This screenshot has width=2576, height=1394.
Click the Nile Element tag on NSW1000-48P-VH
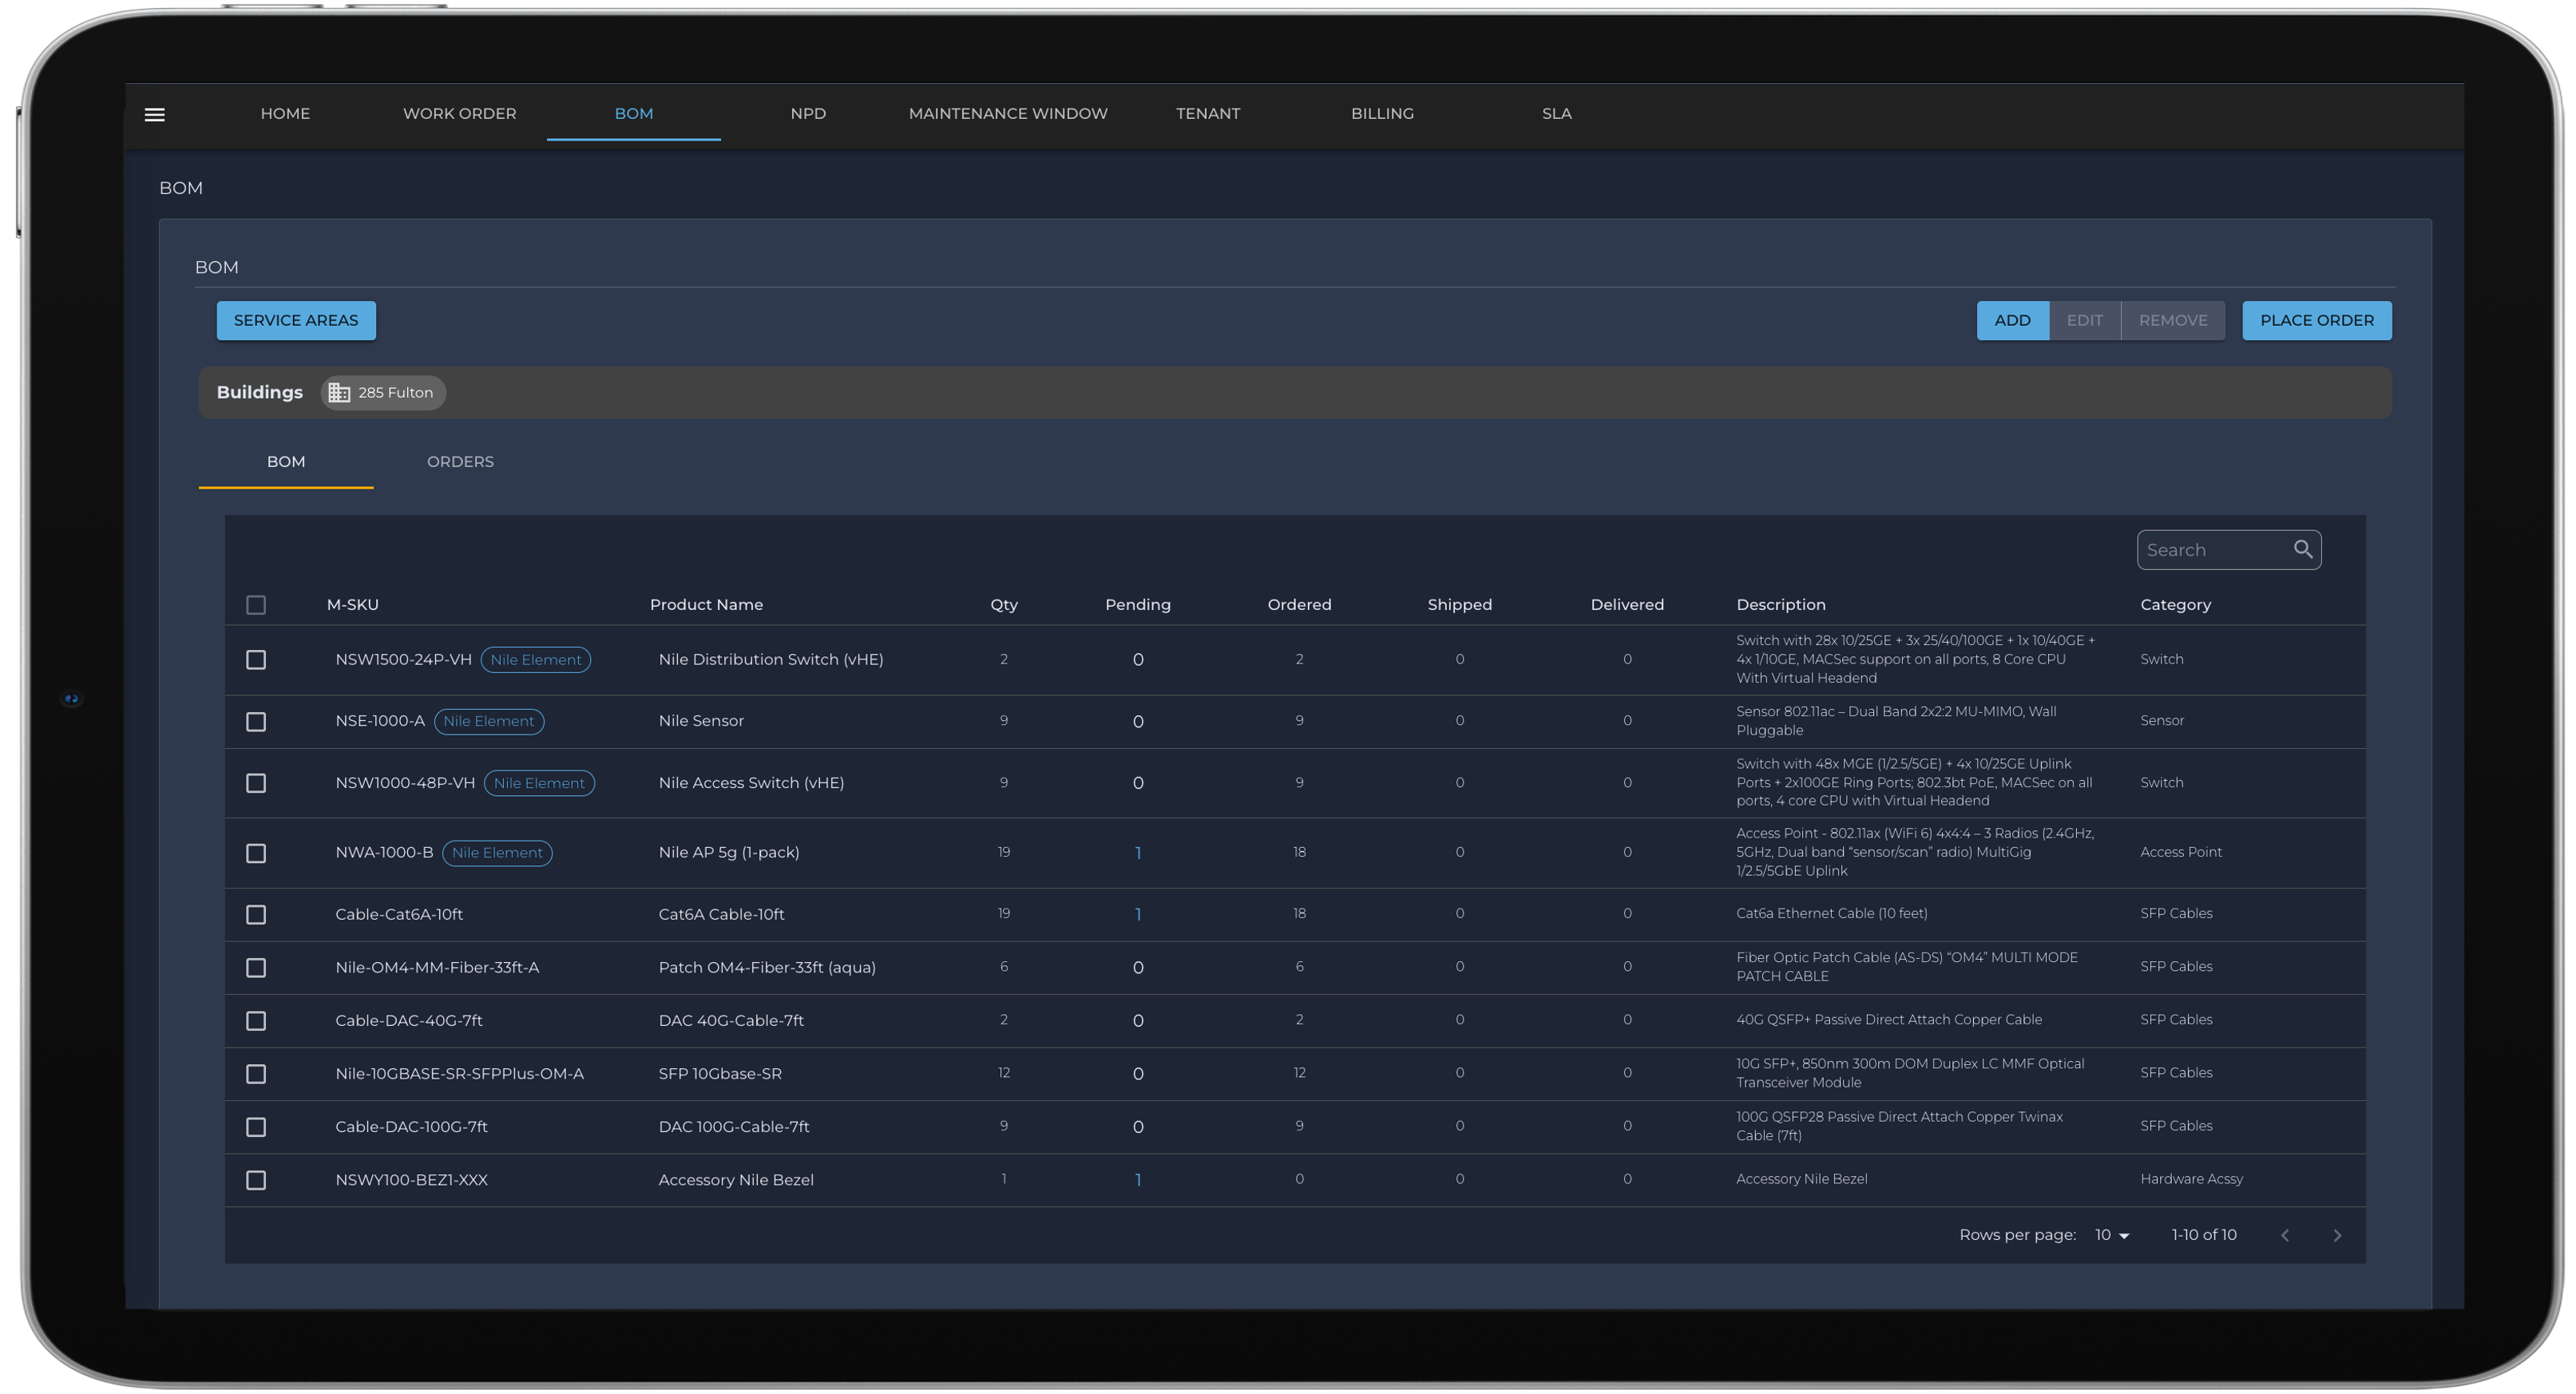[x=538, y=782]
